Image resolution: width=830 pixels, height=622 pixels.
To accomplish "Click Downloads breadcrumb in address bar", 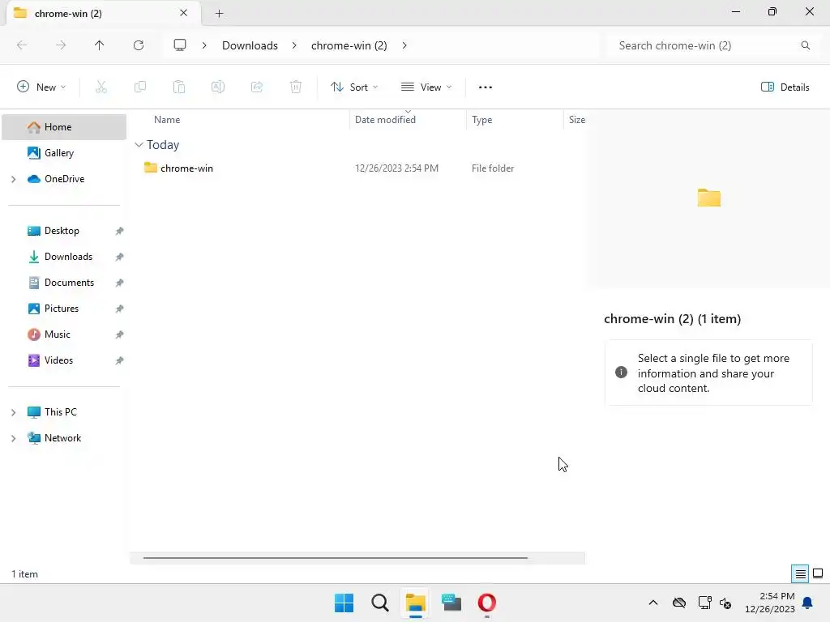I will point(250,45).
